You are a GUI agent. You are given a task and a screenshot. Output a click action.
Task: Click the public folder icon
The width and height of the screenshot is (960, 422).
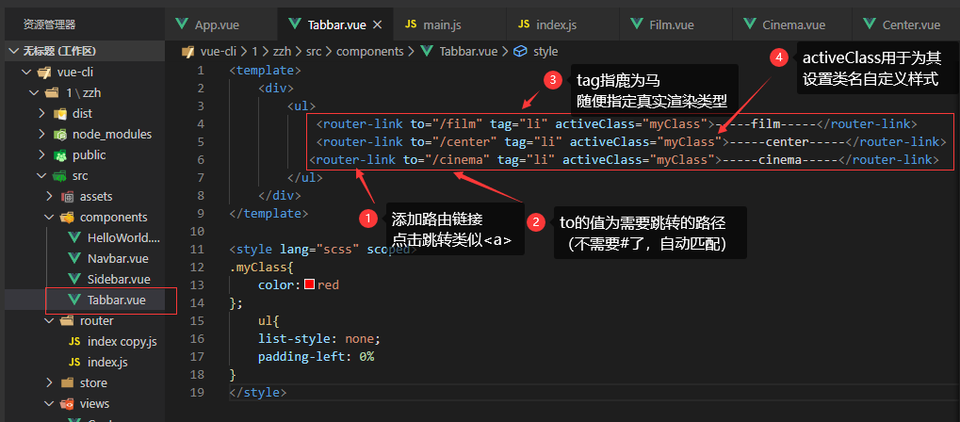(x=61, y=154)
